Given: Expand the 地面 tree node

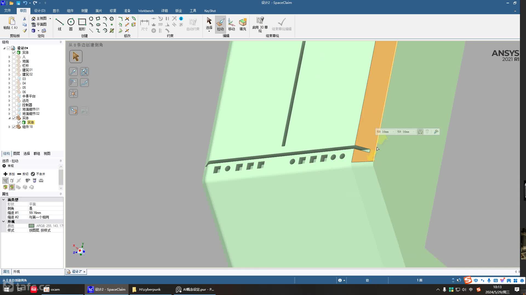Looking at the screenshot, I should [9, 61].
